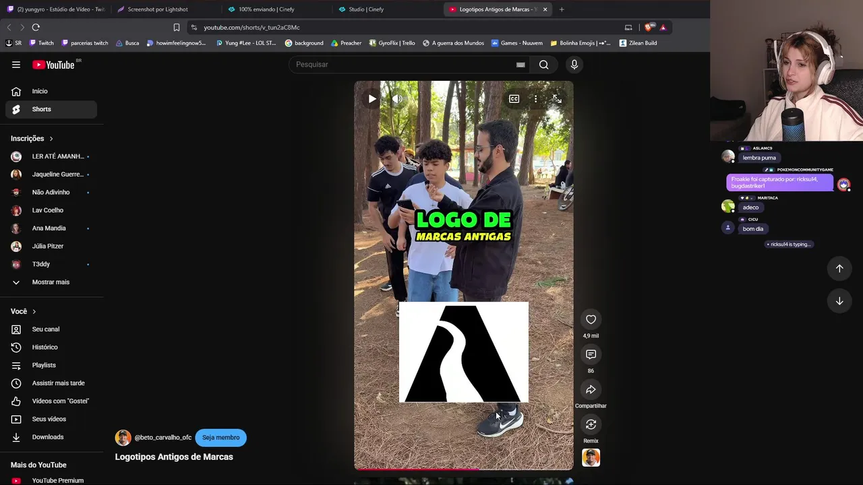Viewport: 863px width, 485px height.
Task: Bookmark this page in address bar
Action: click(x=177, y=28)
